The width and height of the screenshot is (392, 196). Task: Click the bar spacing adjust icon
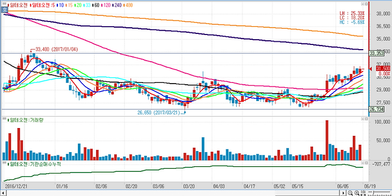pyautogui.click(x=363, y=193)
